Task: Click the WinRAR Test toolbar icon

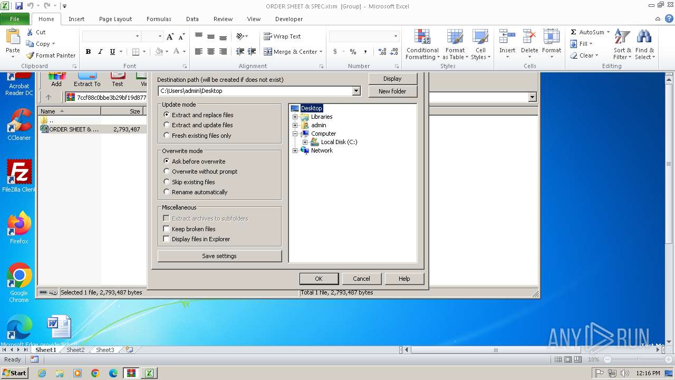Action: coord(117,80)
